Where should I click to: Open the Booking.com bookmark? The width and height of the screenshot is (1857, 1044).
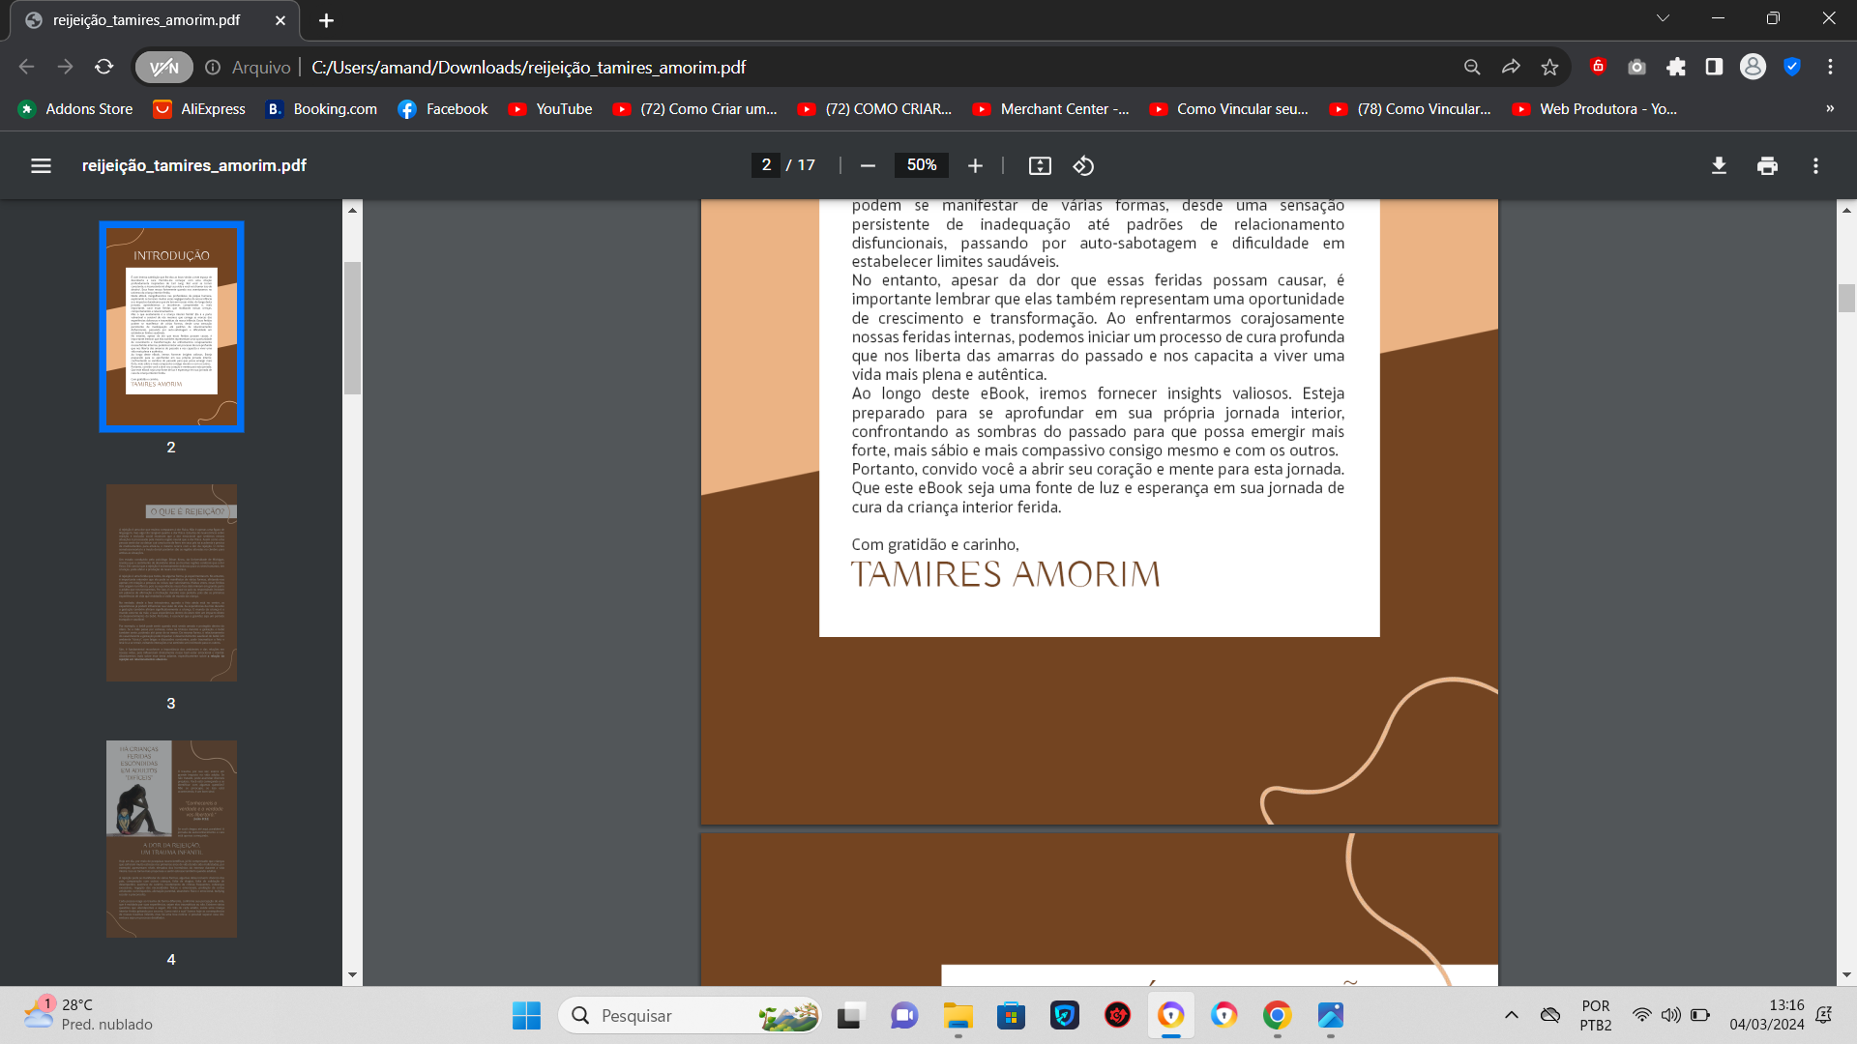click(x=322, y=109)
